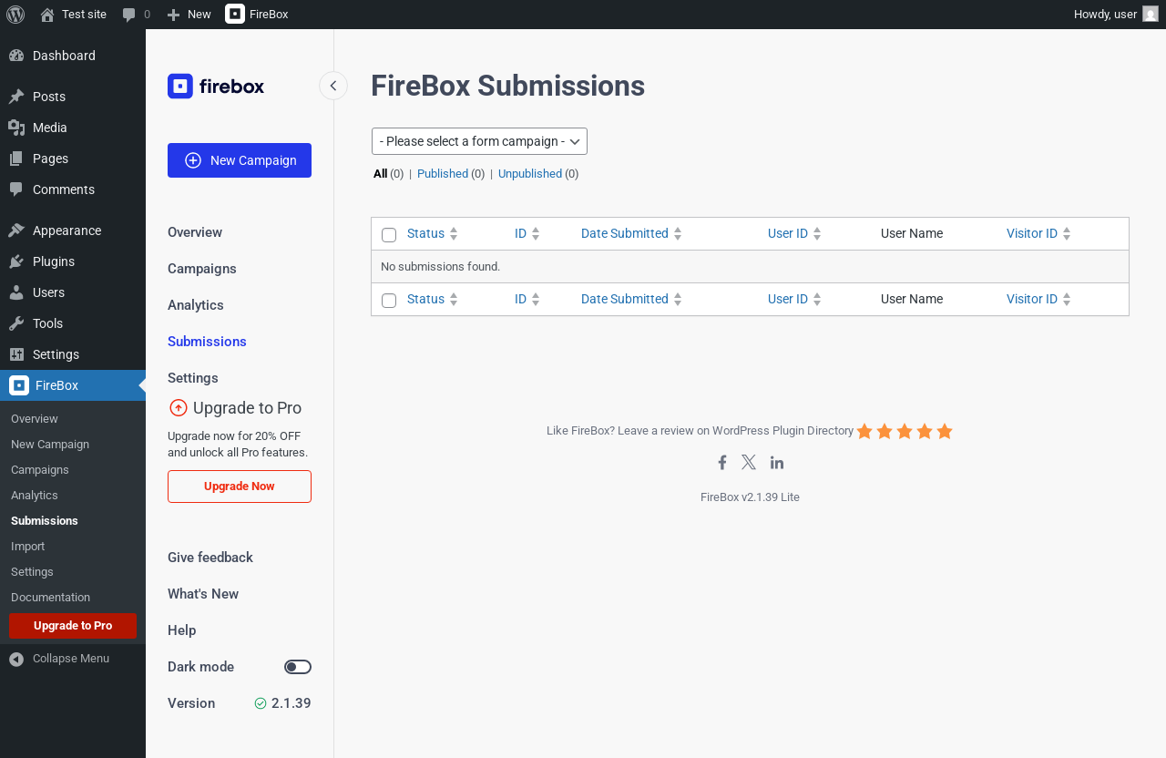Open Overview in FireBox plugin sidebar
Image resolution: width=1166 pixels, height=758 pixels.
coord(195,232)
